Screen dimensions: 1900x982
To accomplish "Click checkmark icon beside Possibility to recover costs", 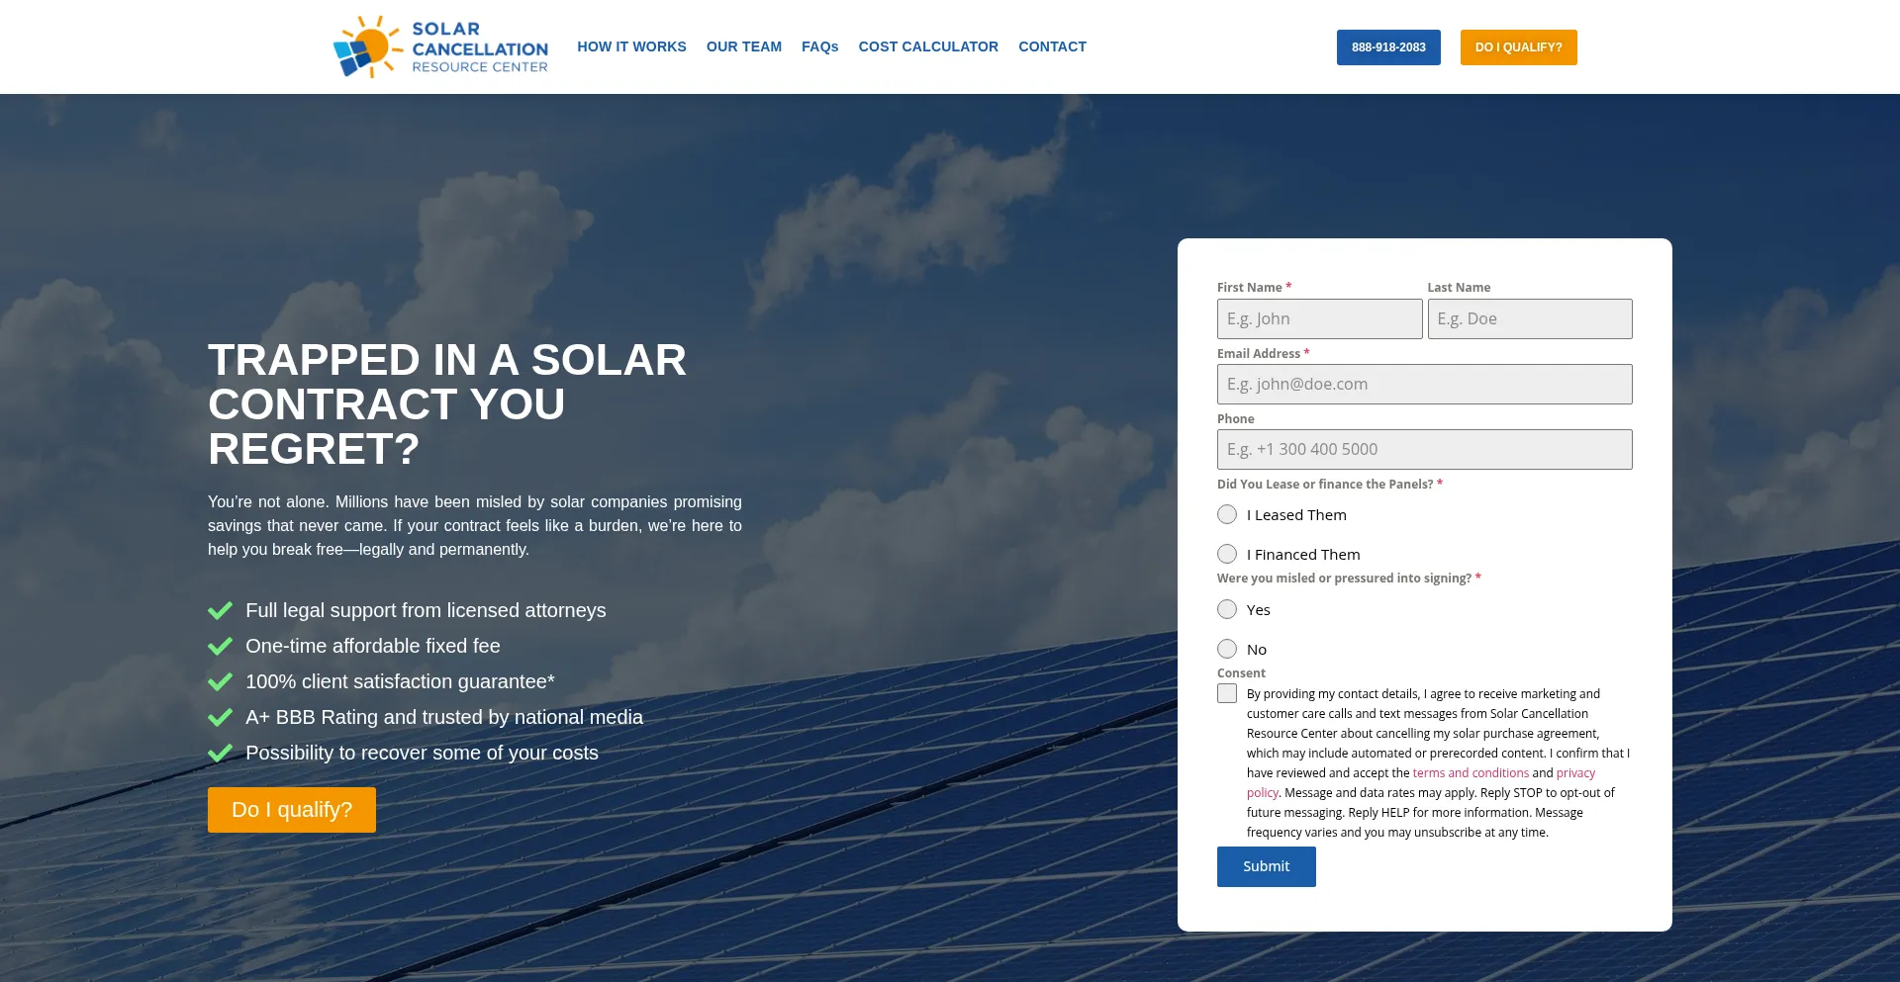I will (220, 753).
